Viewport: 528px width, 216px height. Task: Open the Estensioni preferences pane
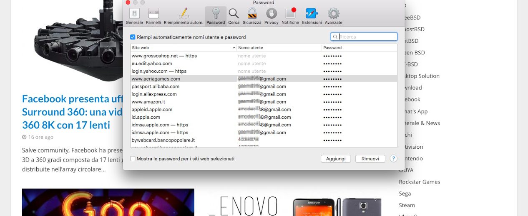pos(312,16)
